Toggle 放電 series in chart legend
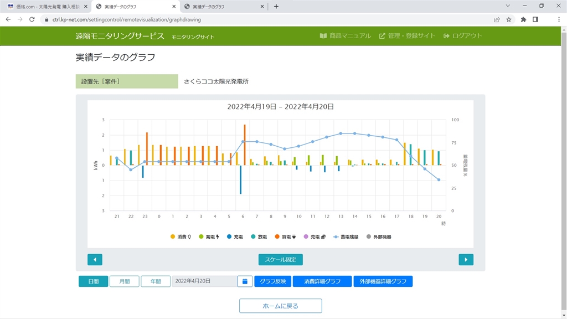The height and width of the screenshot is (319, 567). [x=259, y=236]
